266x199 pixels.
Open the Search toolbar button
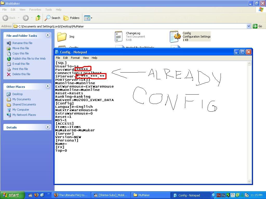52,18
